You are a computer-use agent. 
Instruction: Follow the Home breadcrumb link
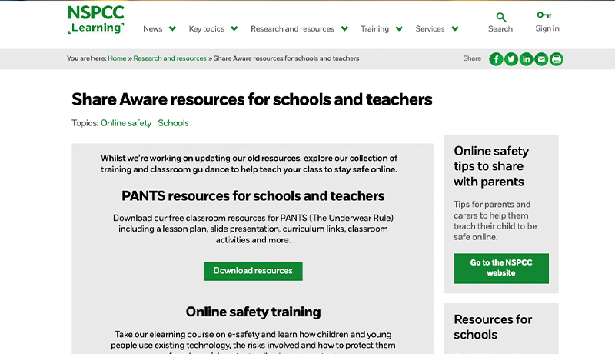tap(117, 58)
